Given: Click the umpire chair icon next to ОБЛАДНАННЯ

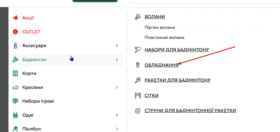Looking at the screenshot, I should tap(138, 65).
